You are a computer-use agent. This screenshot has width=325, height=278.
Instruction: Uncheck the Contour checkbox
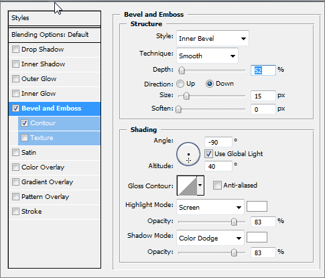coord(24,123)
